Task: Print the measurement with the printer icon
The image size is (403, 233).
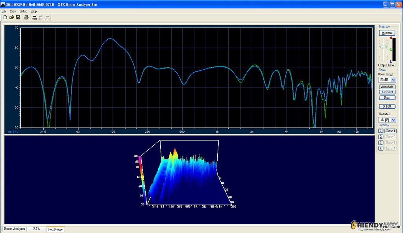Action: 26,17
